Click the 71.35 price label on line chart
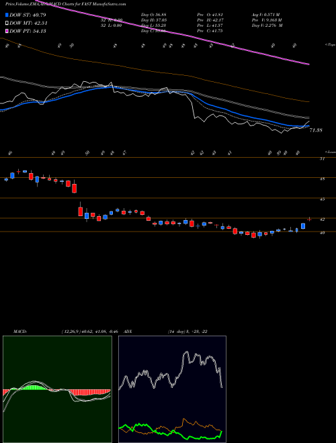 316,130
